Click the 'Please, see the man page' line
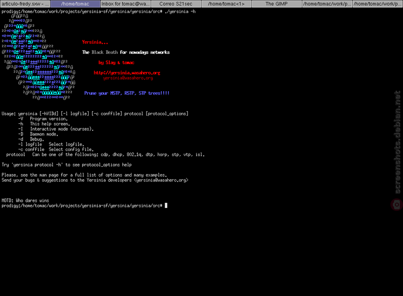This screenshot has width=403, height=296. pos(84,175)
